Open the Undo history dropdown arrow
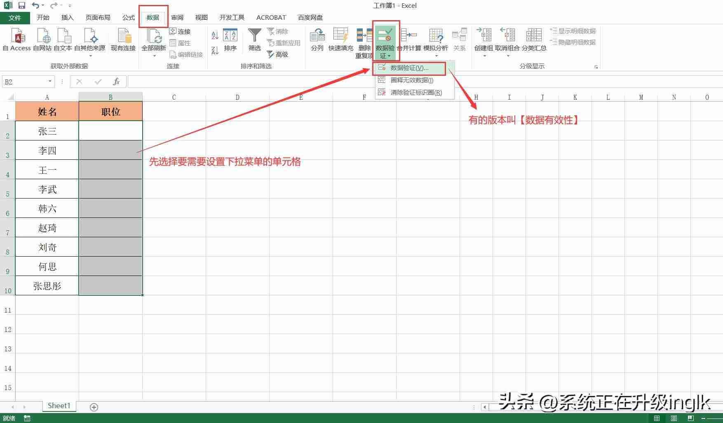723x423 pixels. pos(43,6)
